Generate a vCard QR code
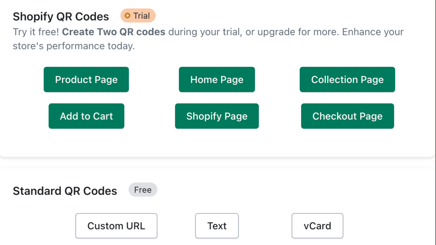The width and height of the screenshot is (436, 245). point(317,226)
